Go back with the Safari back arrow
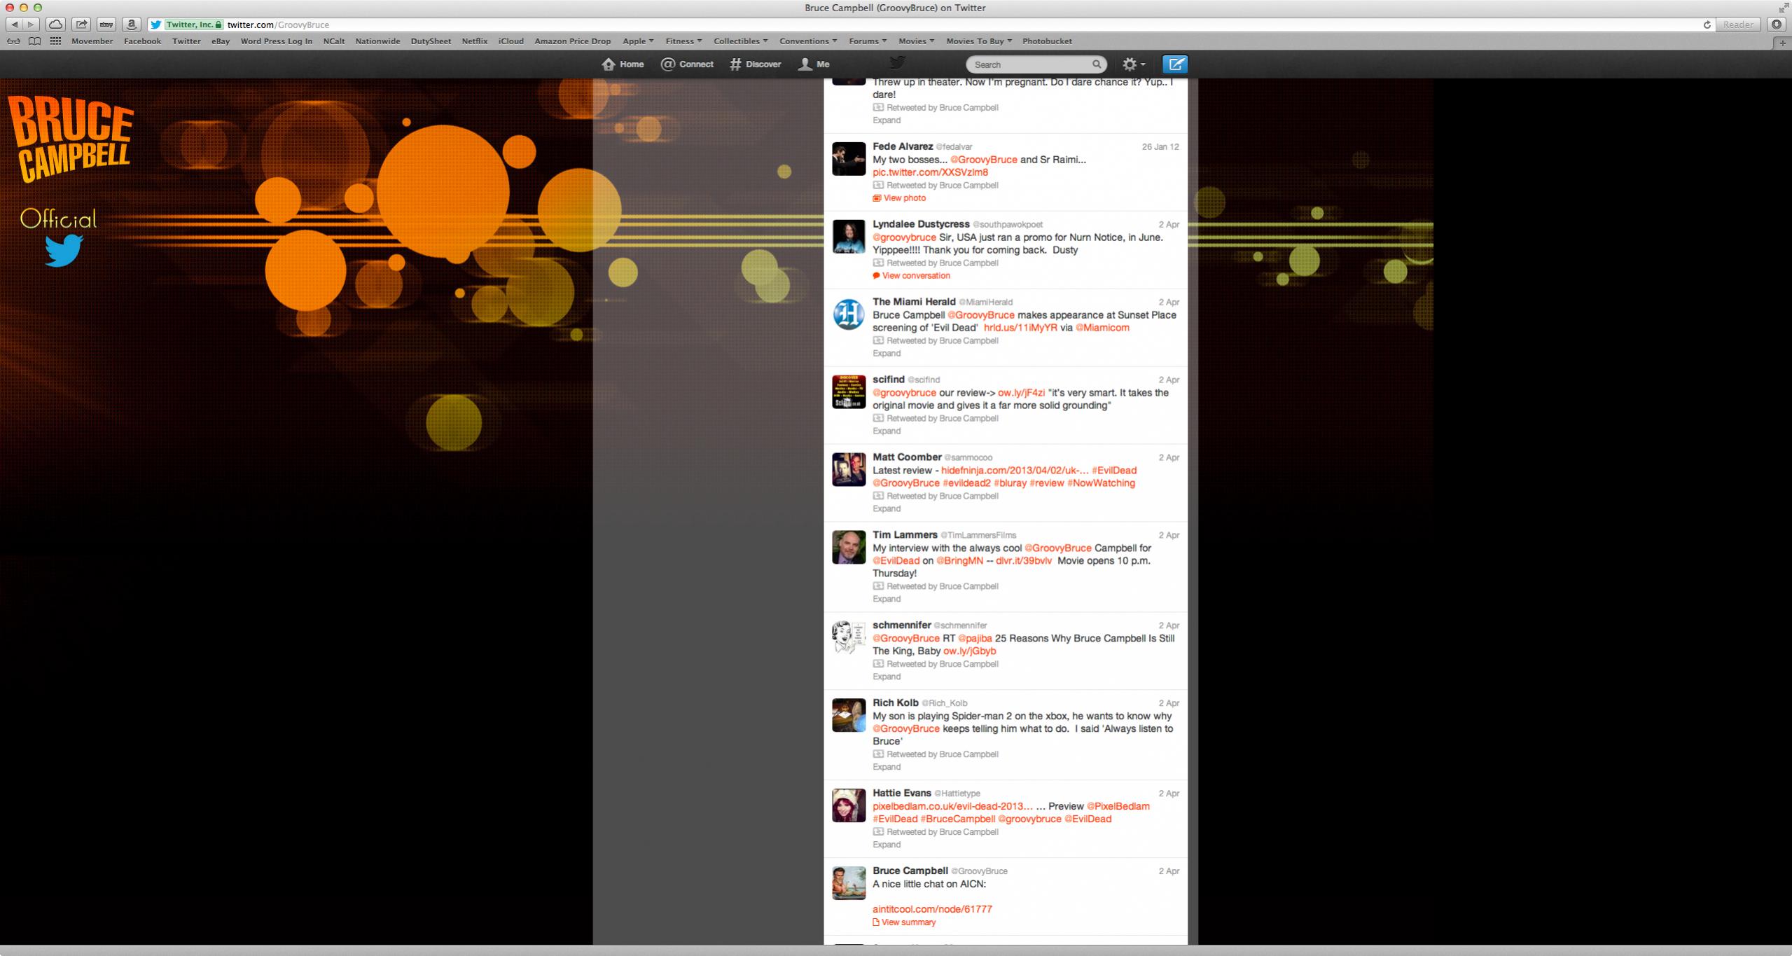This screenshot has height=956, width=1792. 14,25
